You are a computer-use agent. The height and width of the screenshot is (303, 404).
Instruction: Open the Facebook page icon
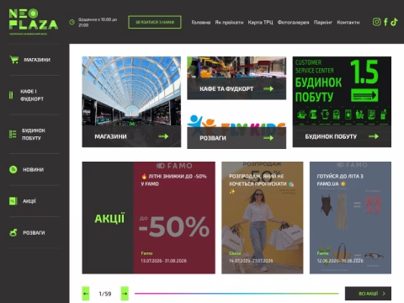point(385,22)
